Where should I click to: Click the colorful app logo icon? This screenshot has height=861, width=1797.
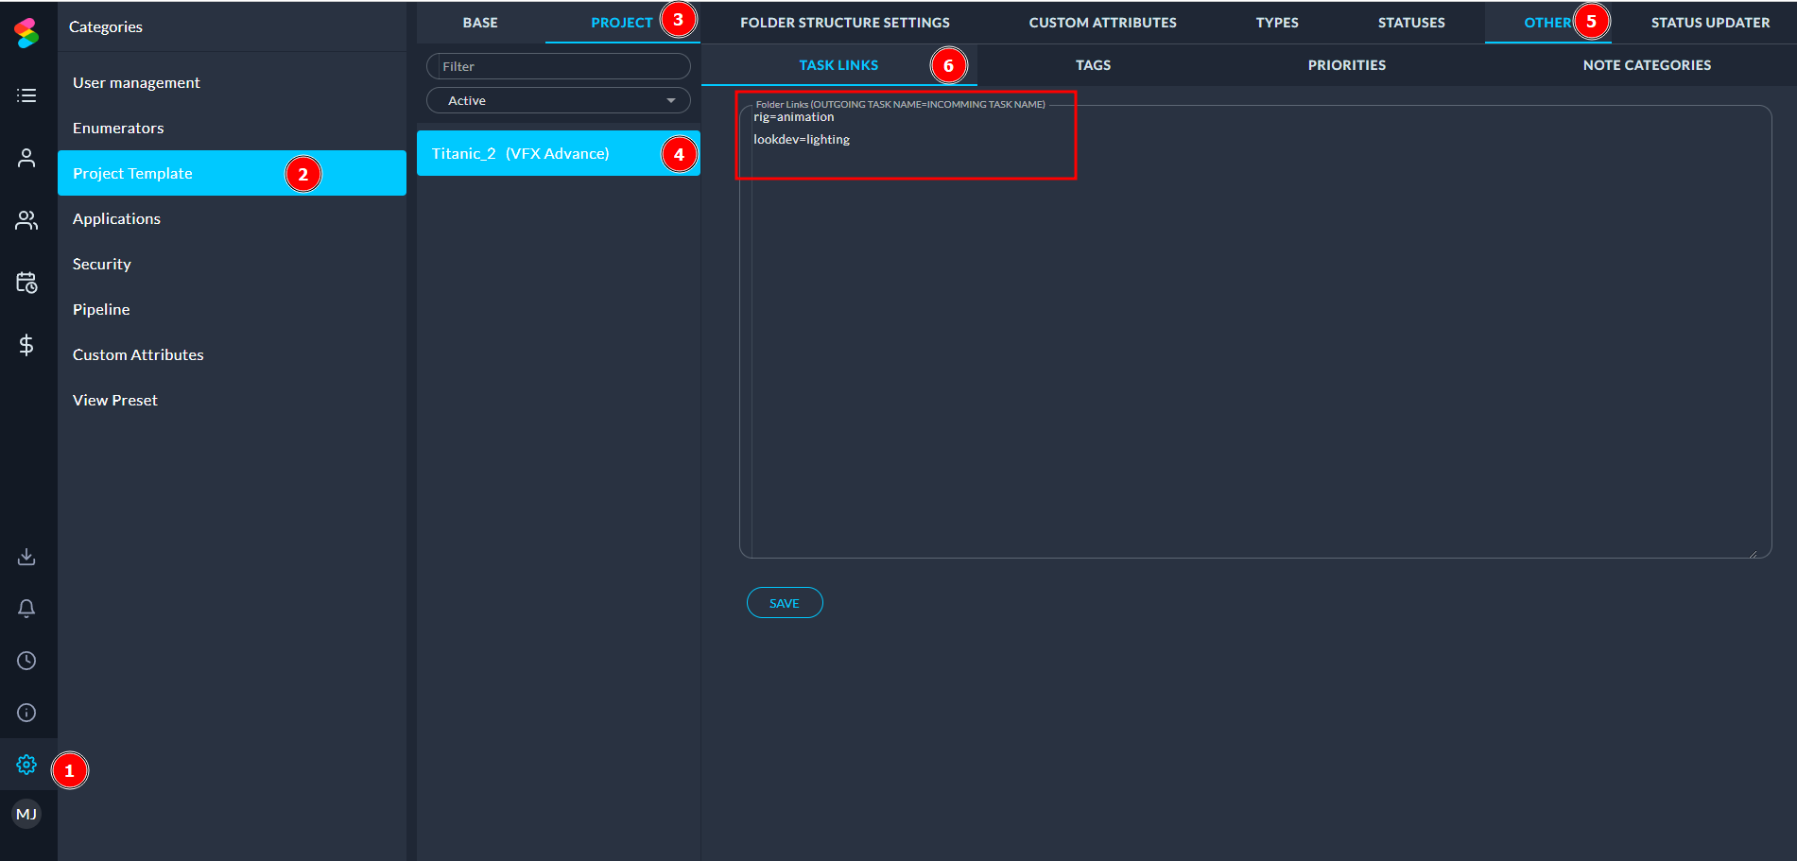(x=26, y=32)
